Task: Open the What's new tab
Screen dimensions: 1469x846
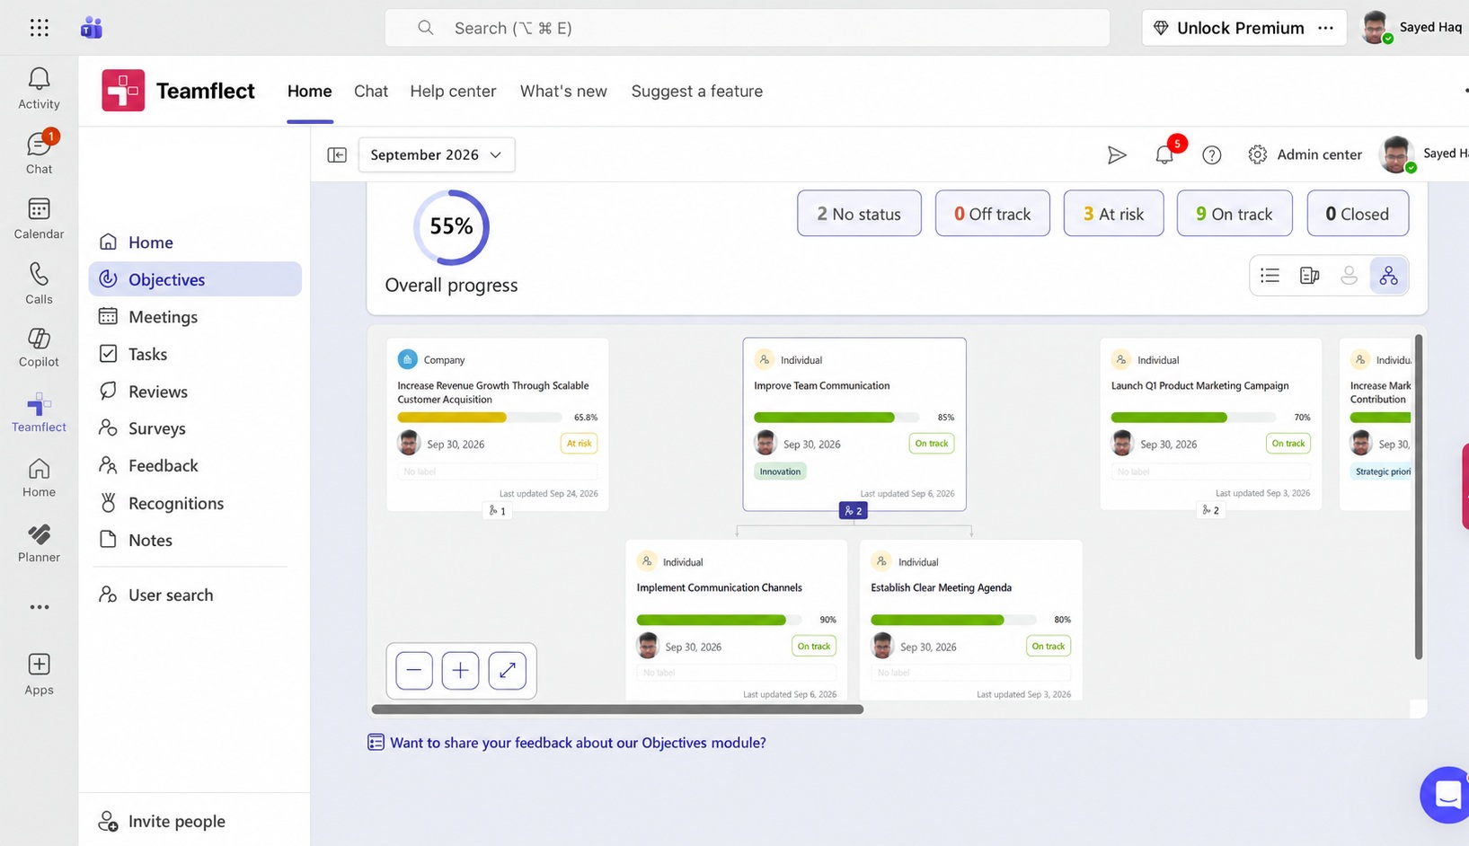Action: pyautogui.click(x=563, y=91)
